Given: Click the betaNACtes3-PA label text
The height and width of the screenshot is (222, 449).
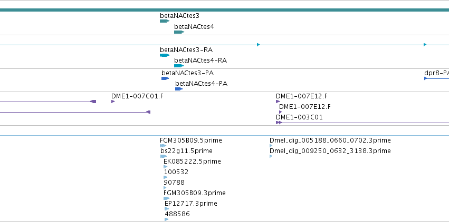Looking at the screenshot, I should coord(187,73).
